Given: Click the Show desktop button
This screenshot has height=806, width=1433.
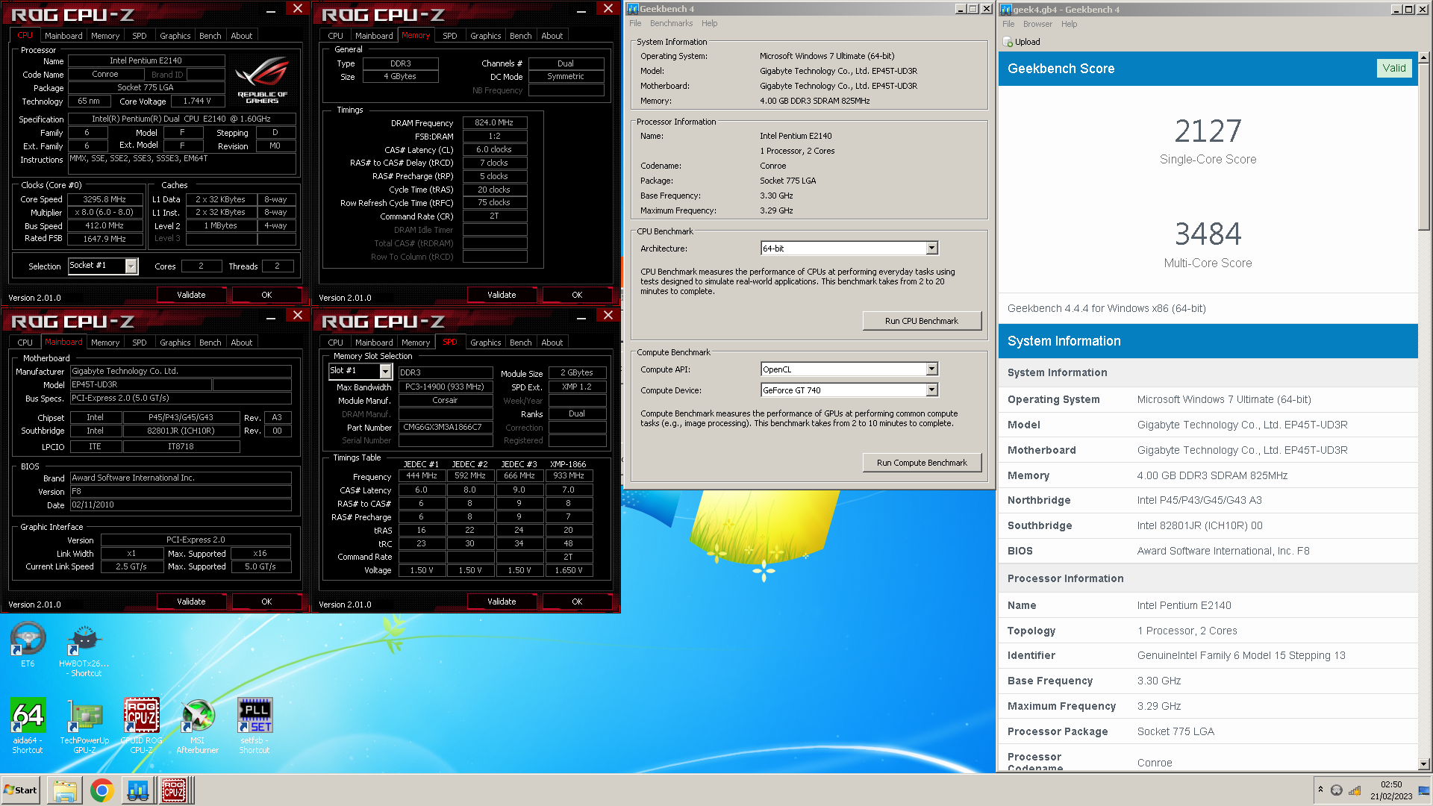Looking at the screenshot, I should 1426,790.
